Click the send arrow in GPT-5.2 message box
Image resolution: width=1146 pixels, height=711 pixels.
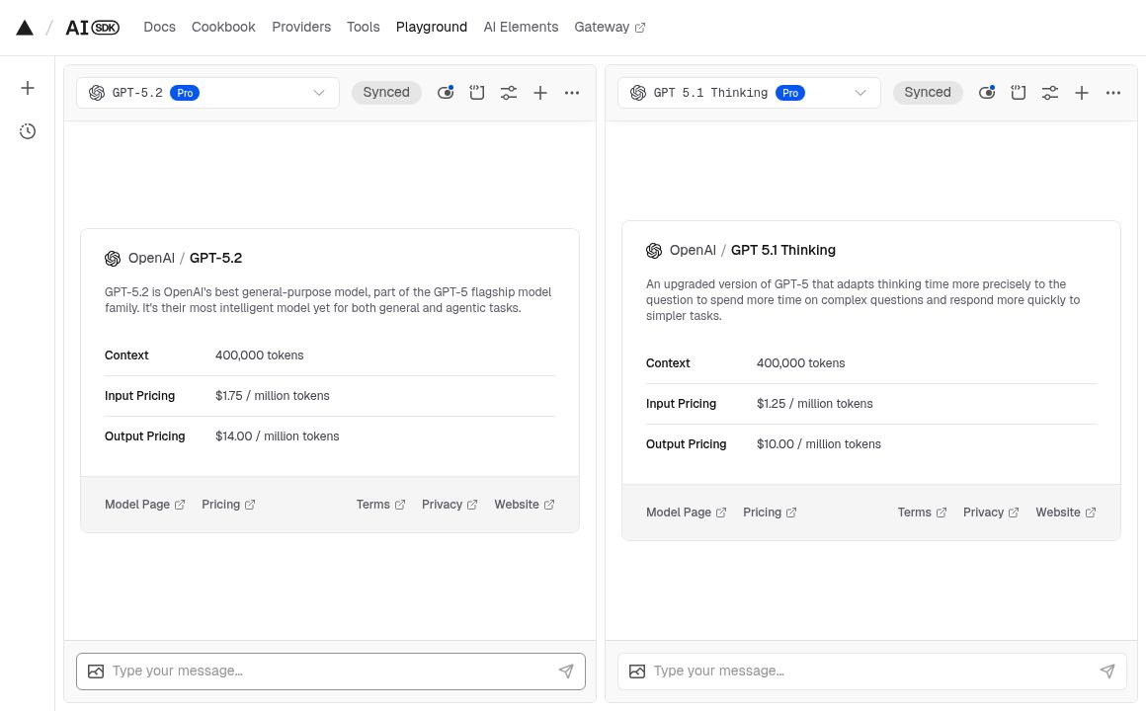tap(566, 671)
